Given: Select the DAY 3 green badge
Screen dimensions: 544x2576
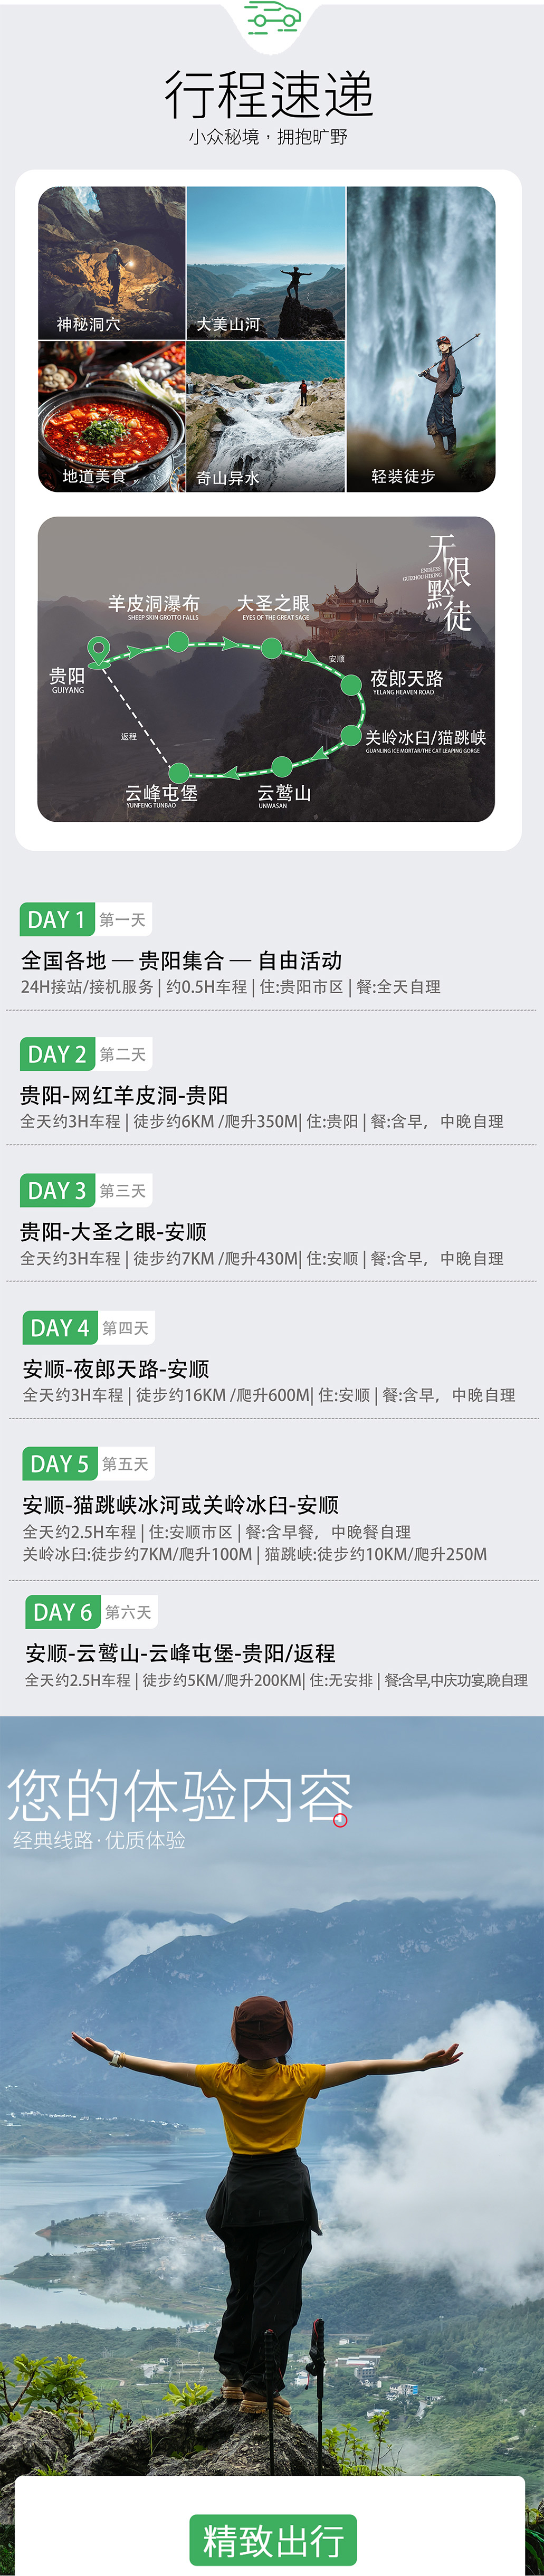Looking at the screenshot, I should 57,1190.
